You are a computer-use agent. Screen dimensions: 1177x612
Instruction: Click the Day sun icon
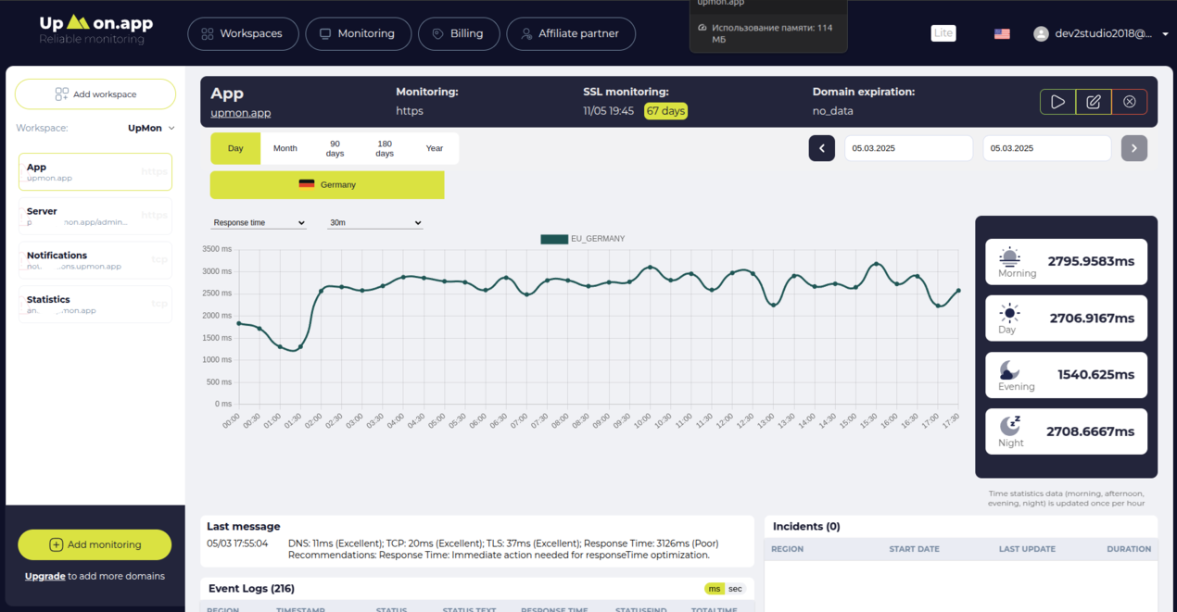pyautogui.click(x=1009, y=313)
